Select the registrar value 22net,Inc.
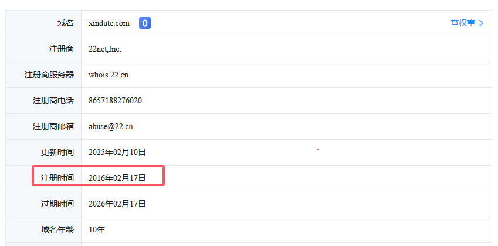The image size is (498, 246). [x=105, y=49]
